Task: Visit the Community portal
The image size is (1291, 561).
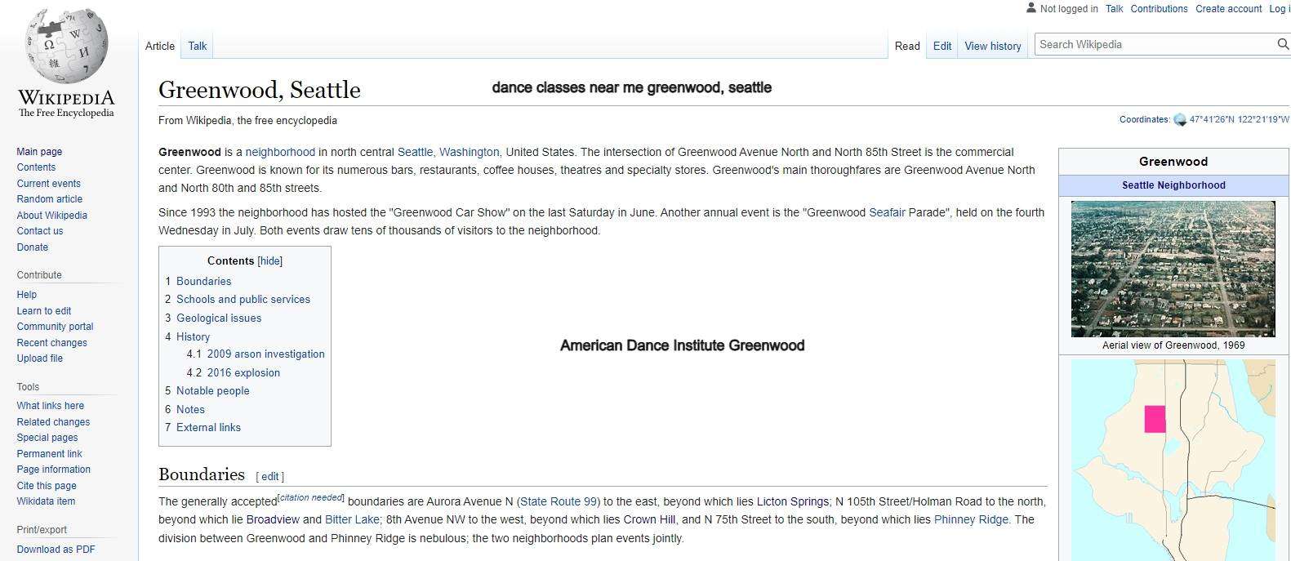Action: click(x=56, y=327)
